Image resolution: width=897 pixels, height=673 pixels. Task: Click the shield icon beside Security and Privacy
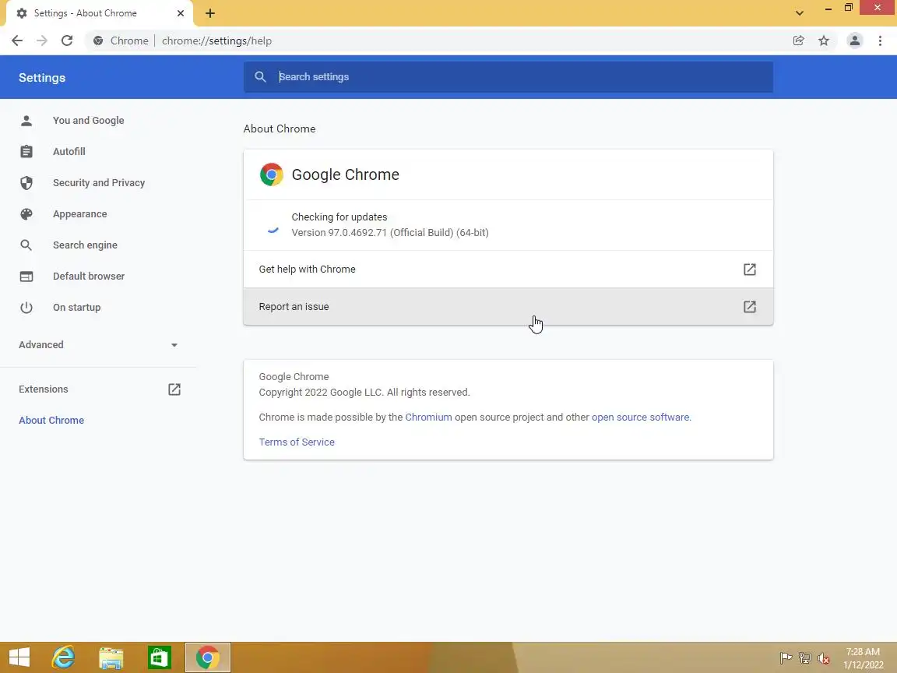pyautogui.click(x=26, y=182)
